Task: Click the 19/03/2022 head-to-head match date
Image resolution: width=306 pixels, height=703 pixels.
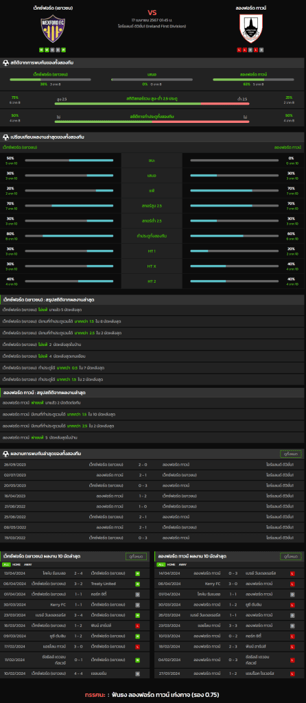Action: (15, 538)
